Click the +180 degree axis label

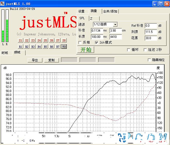point(160,73)
